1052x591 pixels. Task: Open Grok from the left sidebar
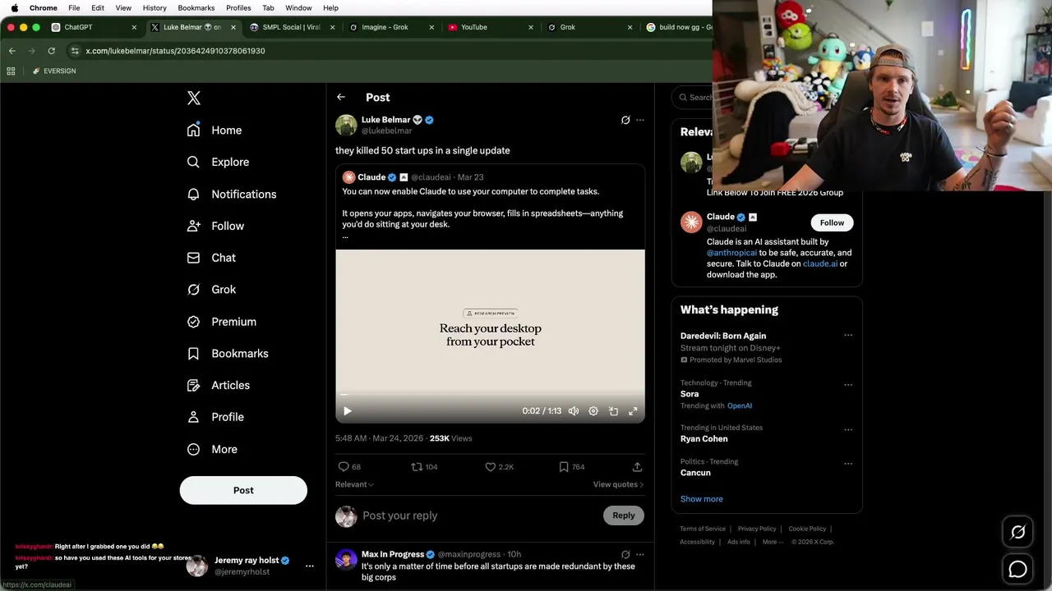coord(211,290)
